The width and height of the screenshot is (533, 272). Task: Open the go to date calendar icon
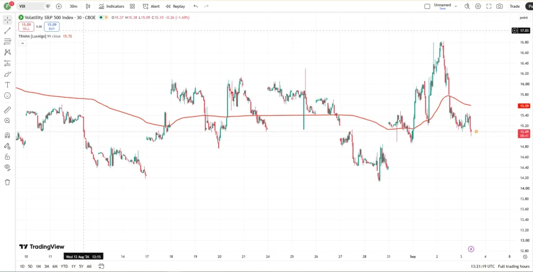101,266
